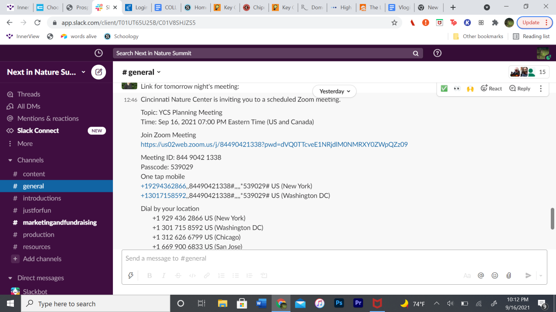Open #general channel details dropdown
Image resolution: width=556 pixels, height=312 pixels.
tap(142, 72)
